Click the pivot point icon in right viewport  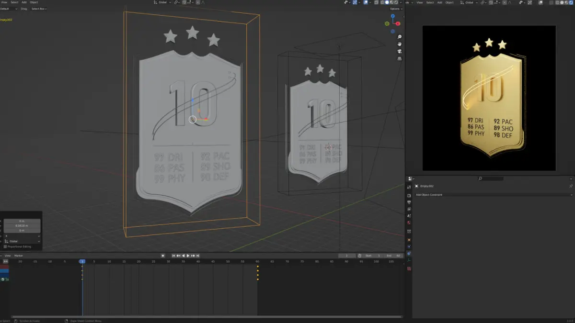483,2
